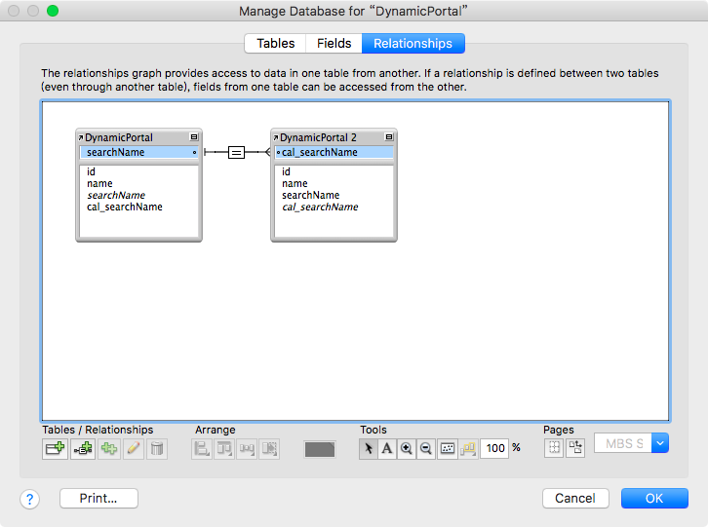
Task: Click cal_searchName field in DynamicPortal list
Action: 125,207
